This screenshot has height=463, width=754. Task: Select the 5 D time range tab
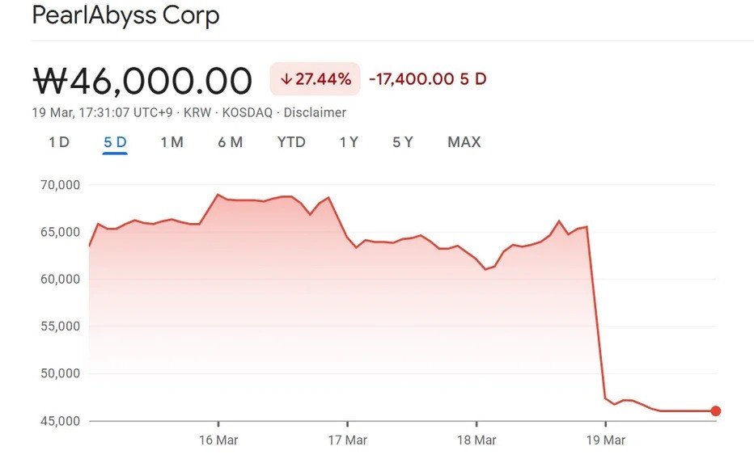(115, 142)
